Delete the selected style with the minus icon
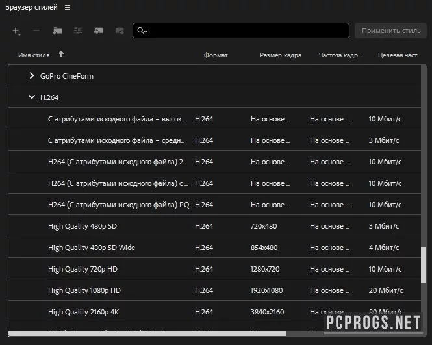Screen dimensions: 432x345 point(36,31)
